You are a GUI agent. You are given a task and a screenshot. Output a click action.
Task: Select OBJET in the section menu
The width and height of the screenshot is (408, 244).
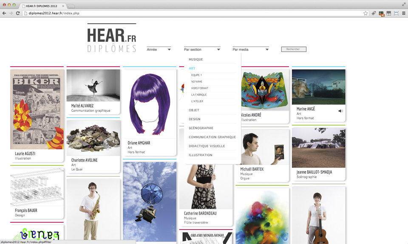coord(194,110)
